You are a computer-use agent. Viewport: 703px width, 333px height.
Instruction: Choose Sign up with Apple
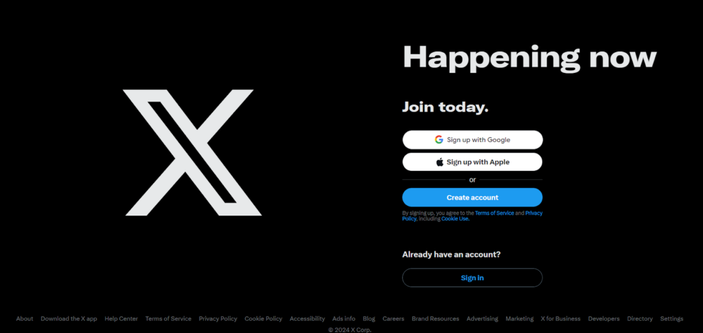click(x=472, y=162)
